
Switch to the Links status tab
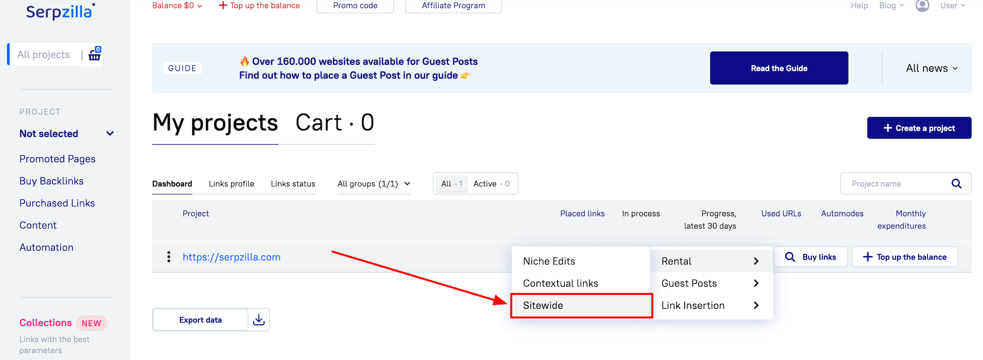pos(293,184)
